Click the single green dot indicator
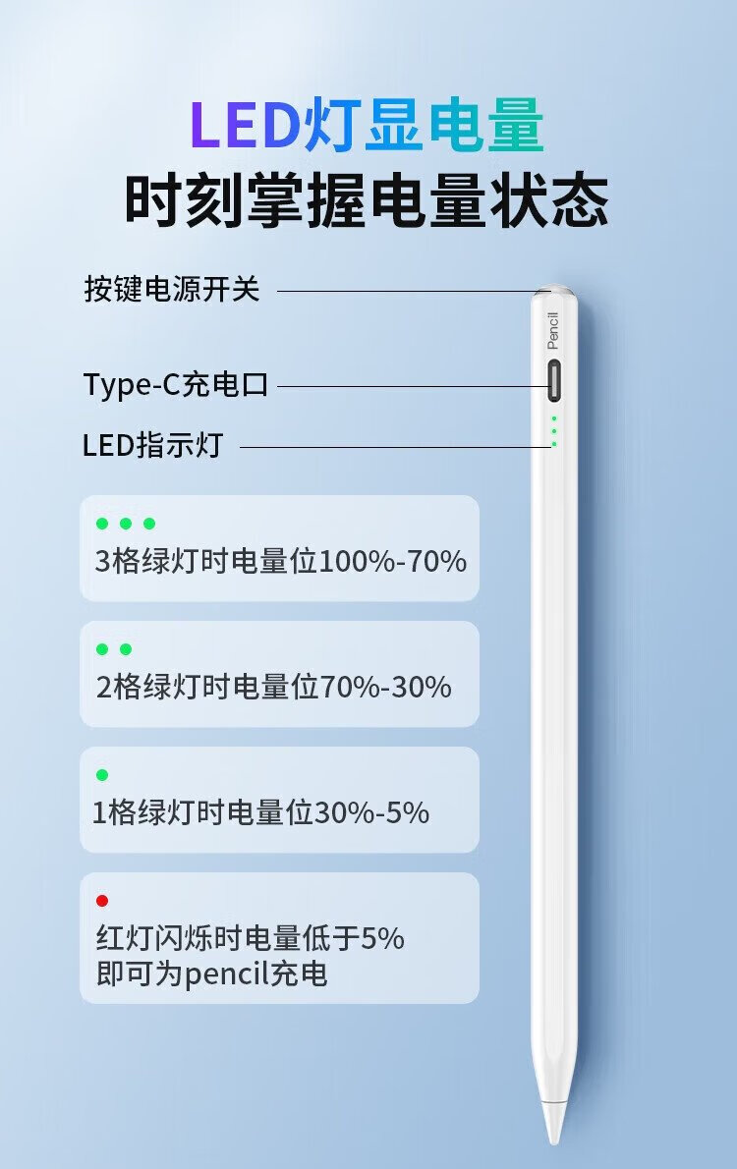The image size is (737, 1169). point(102,775)
